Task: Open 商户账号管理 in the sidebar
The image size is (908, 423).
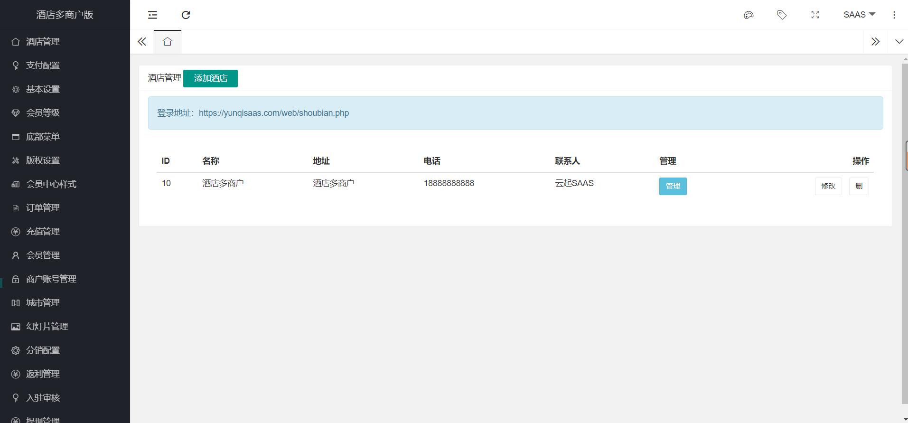Action: [x=51, y=279]
